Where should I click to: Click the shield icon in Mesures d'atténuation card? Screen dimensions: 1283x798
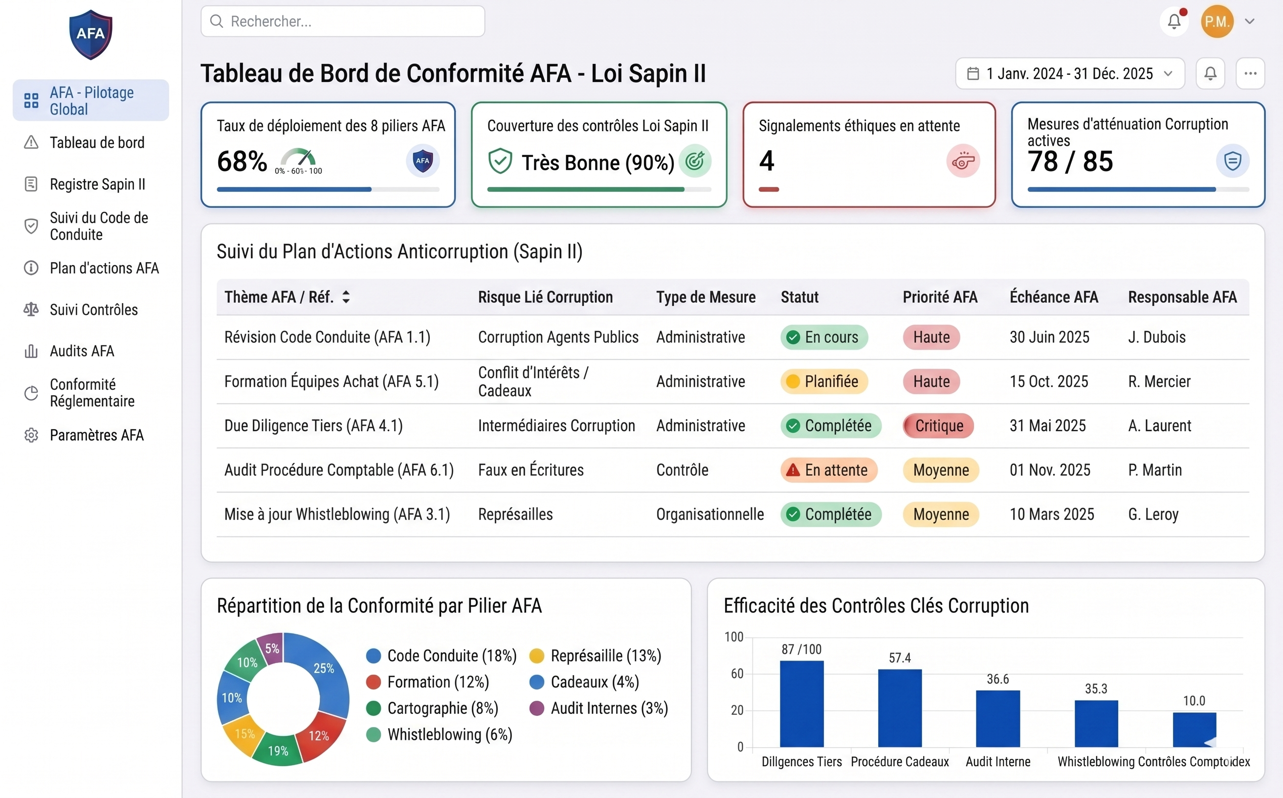coord(1232,161)
